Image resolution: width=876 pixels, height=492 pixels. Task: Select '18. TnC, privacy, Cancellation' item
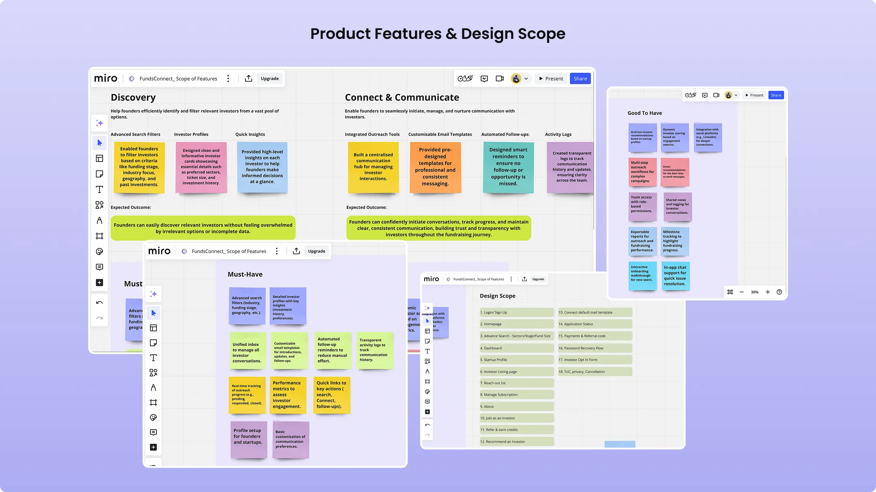(x=595, y=371)
